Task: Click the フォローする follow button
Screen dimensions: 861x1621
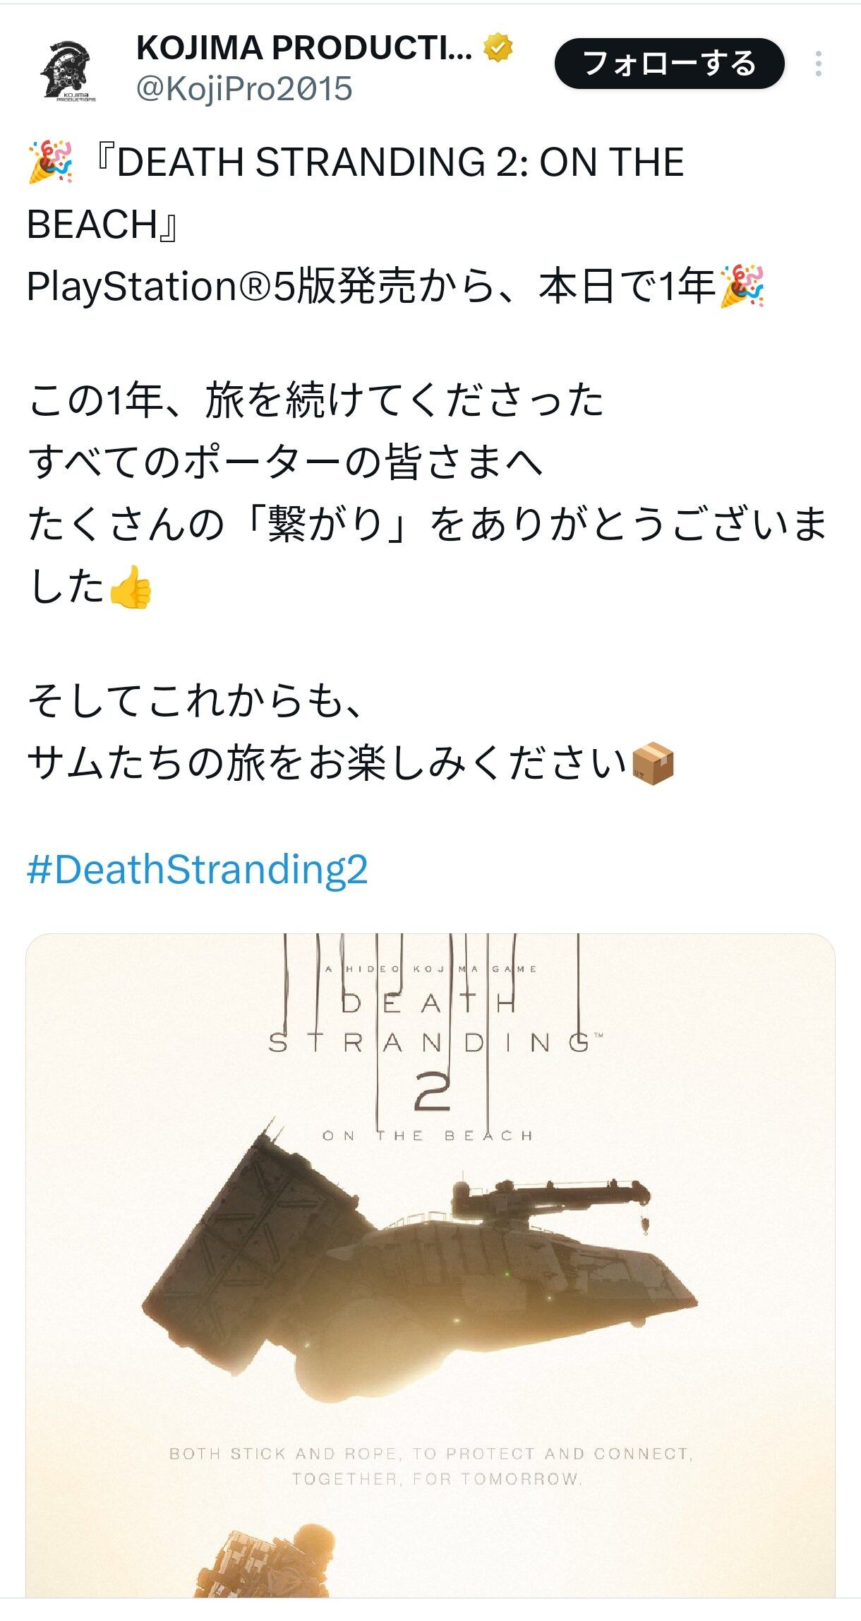Action: (x=669, y=64)
